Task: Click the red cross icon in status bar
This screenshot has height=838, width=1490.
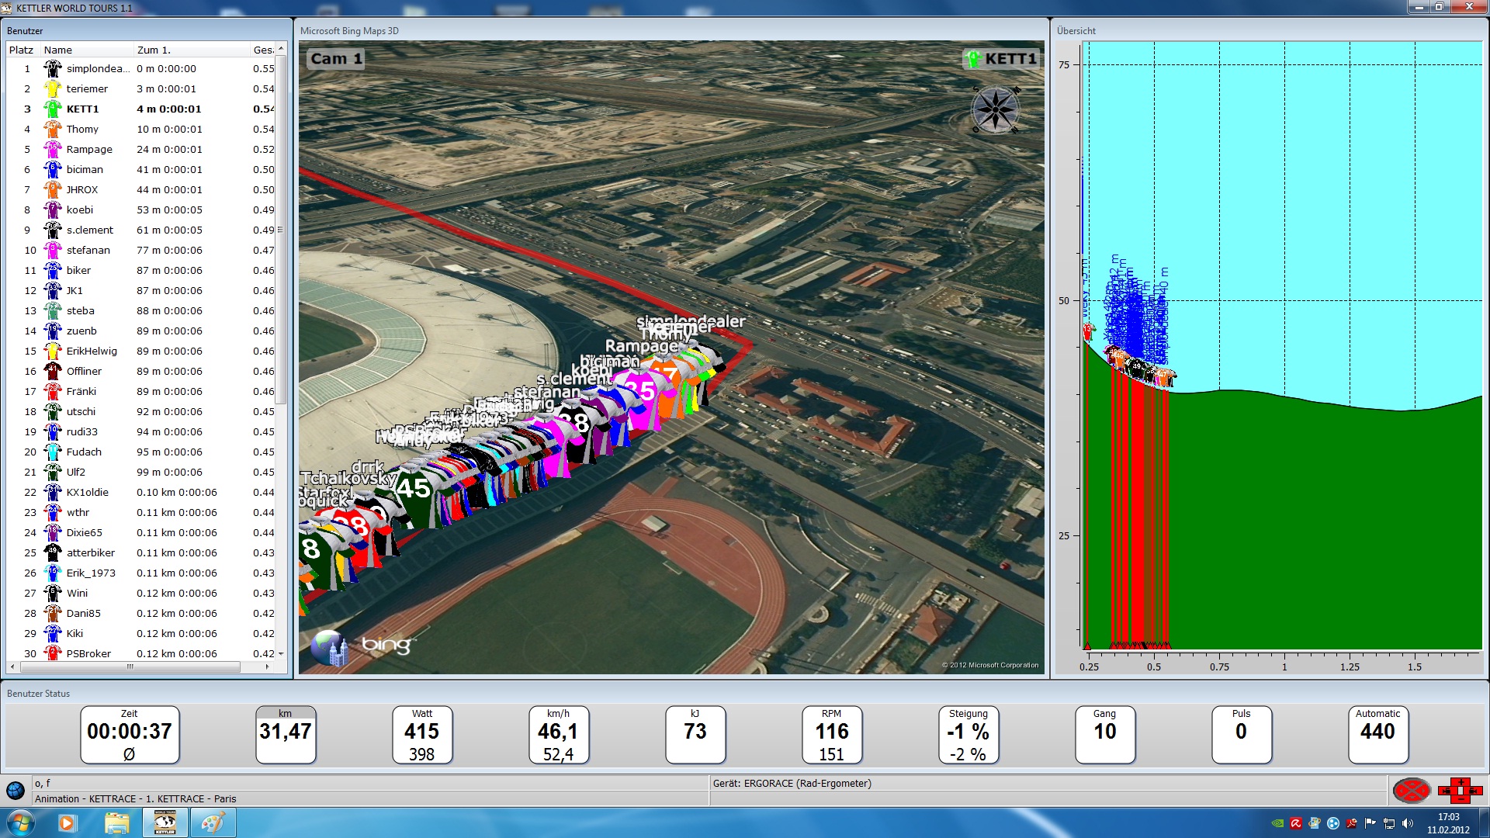Action: (x=1460, y=791)
